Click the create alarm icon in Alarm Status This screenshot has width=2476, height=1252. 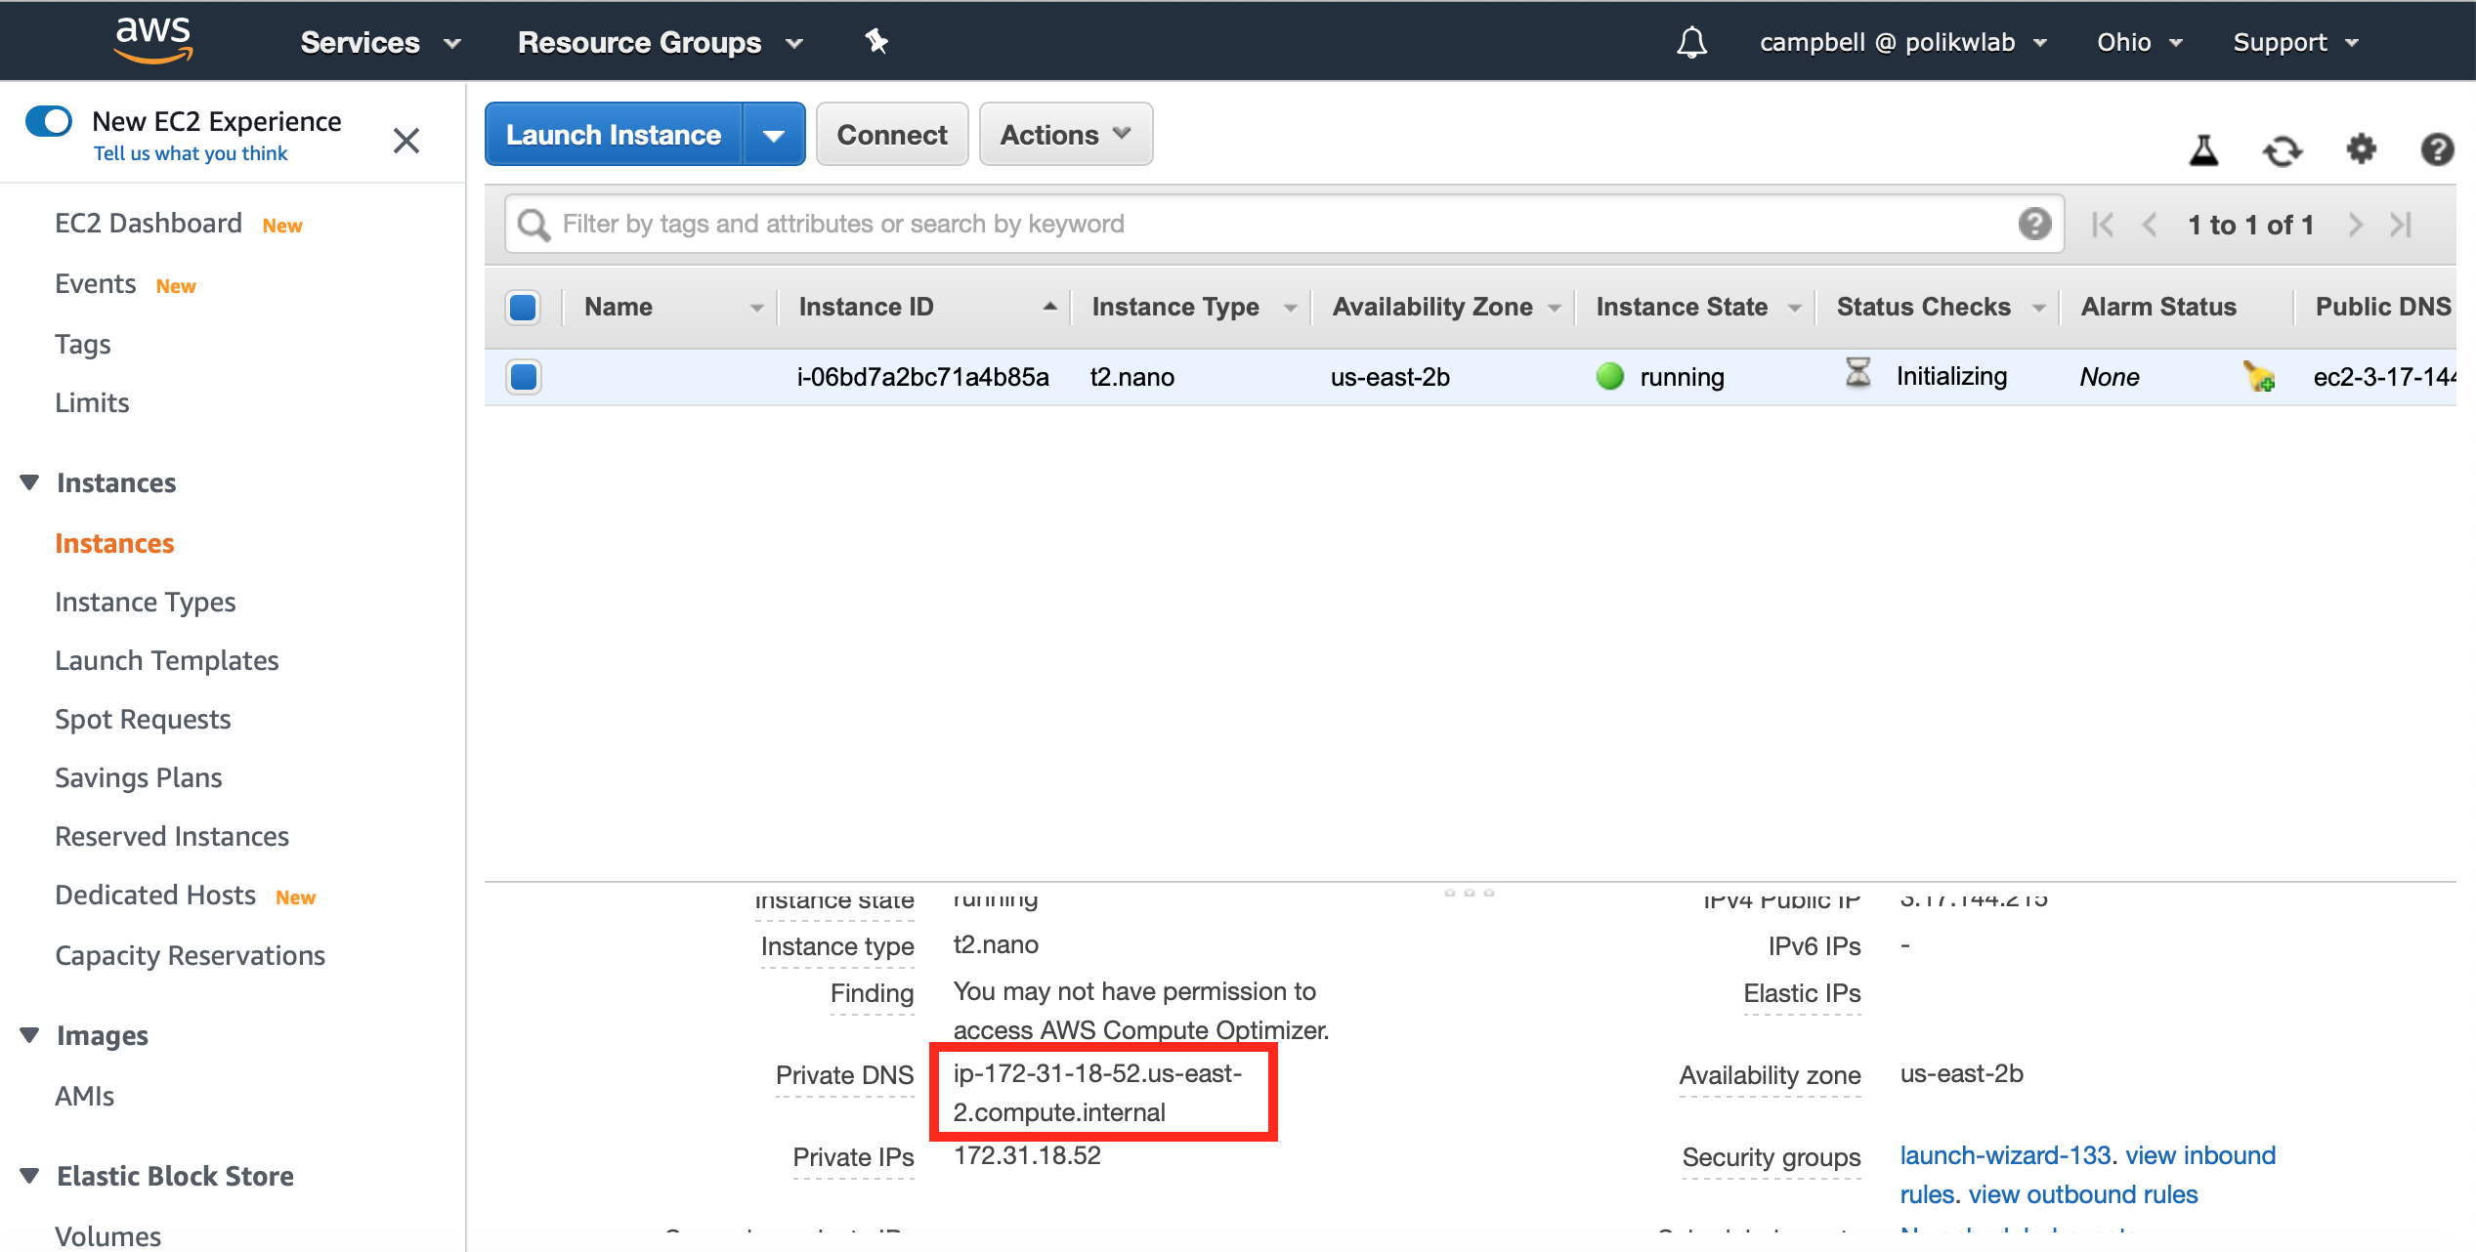(2258, 376)
